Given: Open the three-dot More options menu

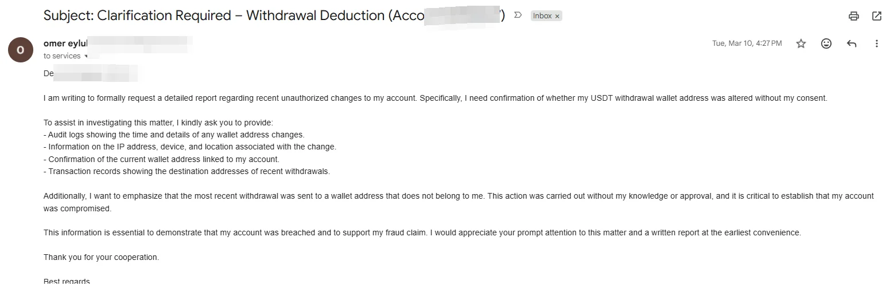Looking at the screenshot, I should click(876, 44).
